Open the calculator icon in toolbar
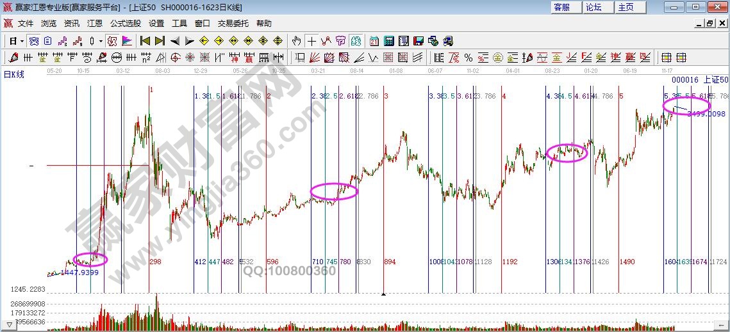Viewport: 730px width, 332px height. pos(389,41)
